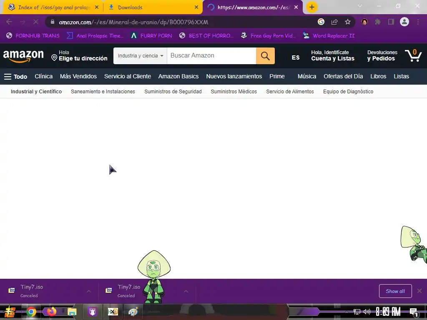Open the Chrome profile avatar

[x=404, y=22]
